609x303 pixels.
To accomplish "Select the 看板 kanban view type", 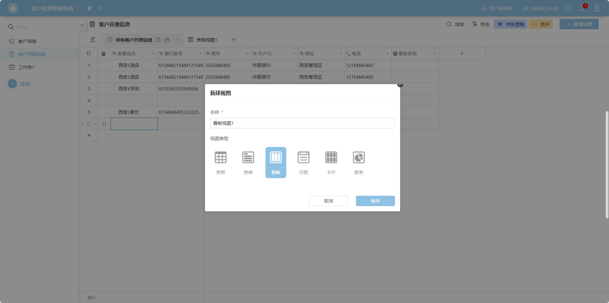I will [x=276, y=162].
